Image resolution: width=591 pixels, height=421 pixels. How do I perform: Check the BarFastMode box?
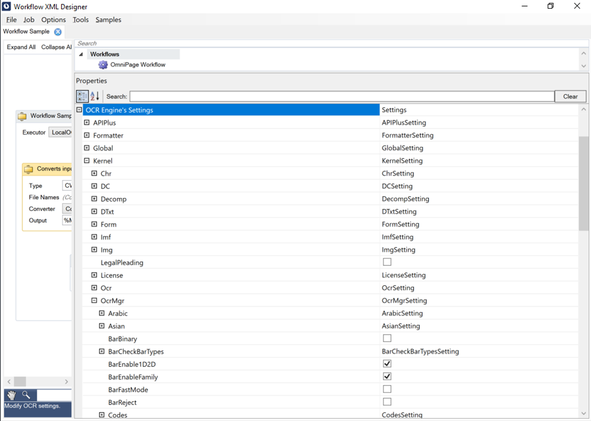[x=387, y=389]
